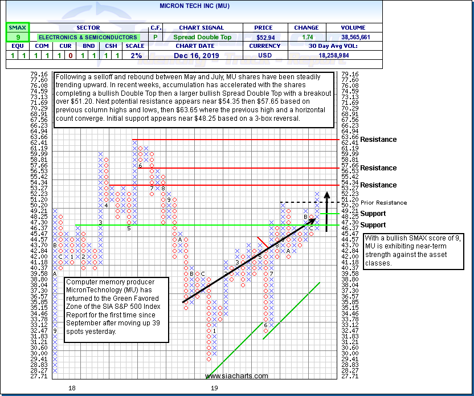The image size is (474, 396).
Task: Click the Green Favored Zone commentary box
Action: (116, 310)
